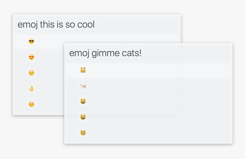Pick the heart-eyes face emoji

[31, 57]
